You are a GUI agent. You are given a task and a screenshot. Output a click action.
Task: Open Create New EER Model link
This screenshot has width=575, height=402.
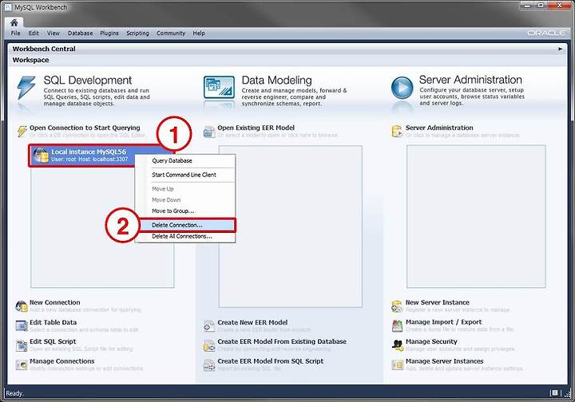click(x=252, y=322)
